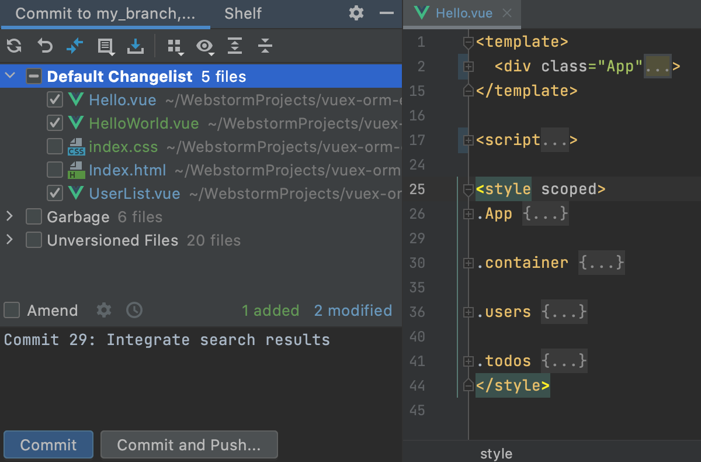Click the Expand All toolbar icon

pos(235,46)
